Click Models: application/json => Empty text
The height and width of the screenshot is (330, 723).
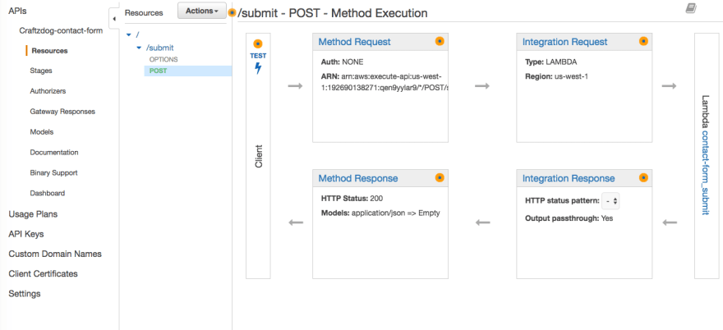[380, 213]
